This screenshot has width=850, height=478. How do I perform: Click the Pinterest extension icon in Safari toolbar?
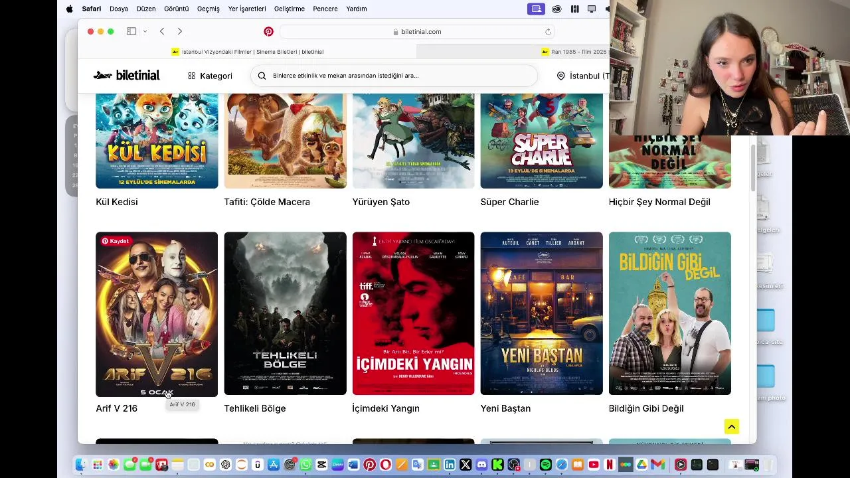click(x=268, y=31)
